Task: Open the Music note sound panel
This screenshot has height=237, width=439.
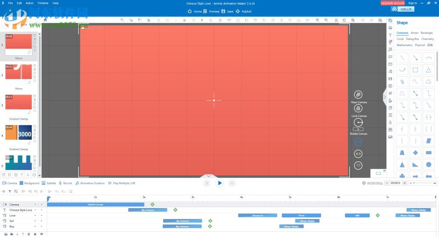Action: 390,71
